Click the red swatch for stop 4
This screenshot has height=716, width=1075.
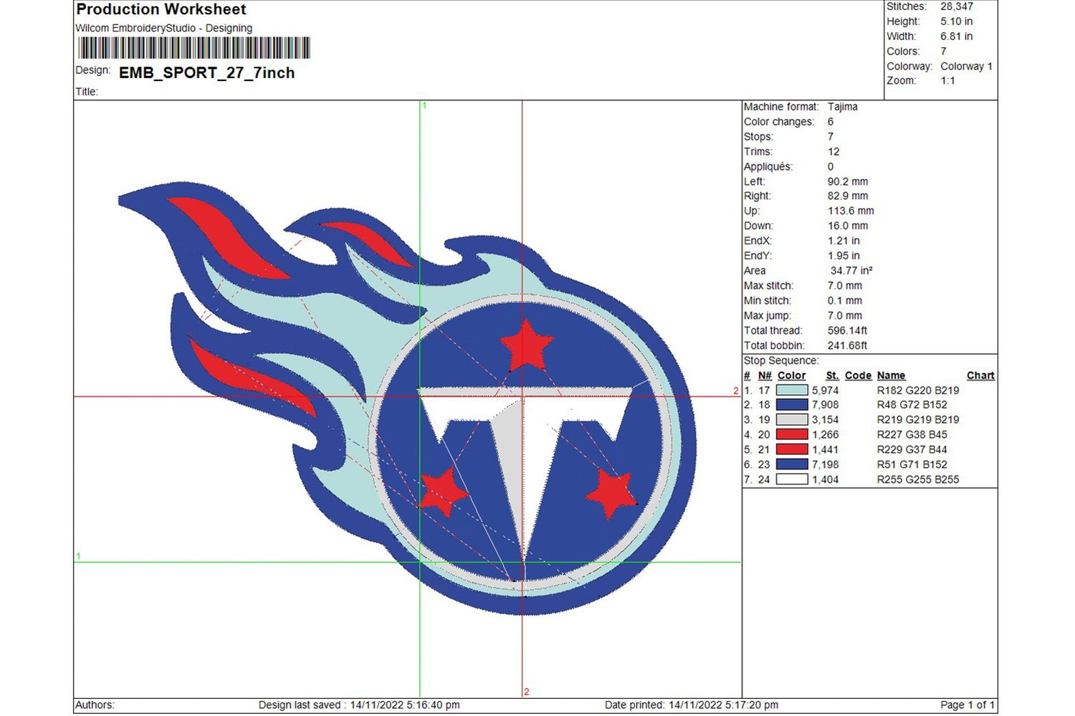pyautogui.click(x=792, y=434)
